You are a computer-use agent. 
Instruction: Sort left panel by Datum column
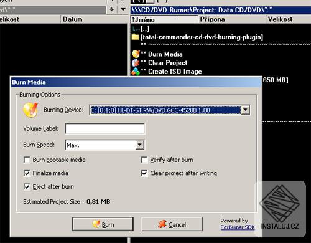95,19
